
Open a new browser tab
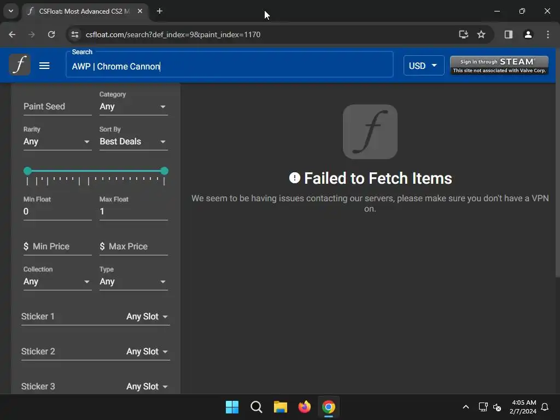tap(160, 11)
